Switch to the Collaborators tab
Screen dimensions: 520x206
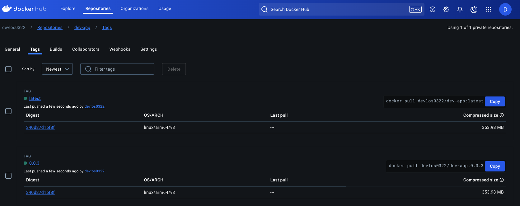pos(86,49)
